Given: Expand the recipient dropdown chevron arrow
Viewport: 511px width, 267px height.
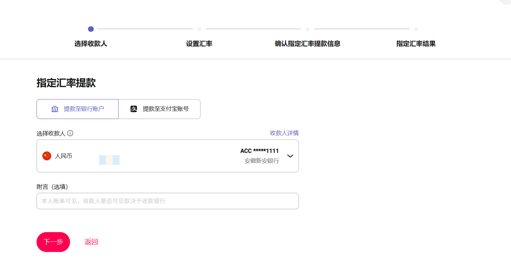Looking at the screenshot, I should tap(290, 156).
